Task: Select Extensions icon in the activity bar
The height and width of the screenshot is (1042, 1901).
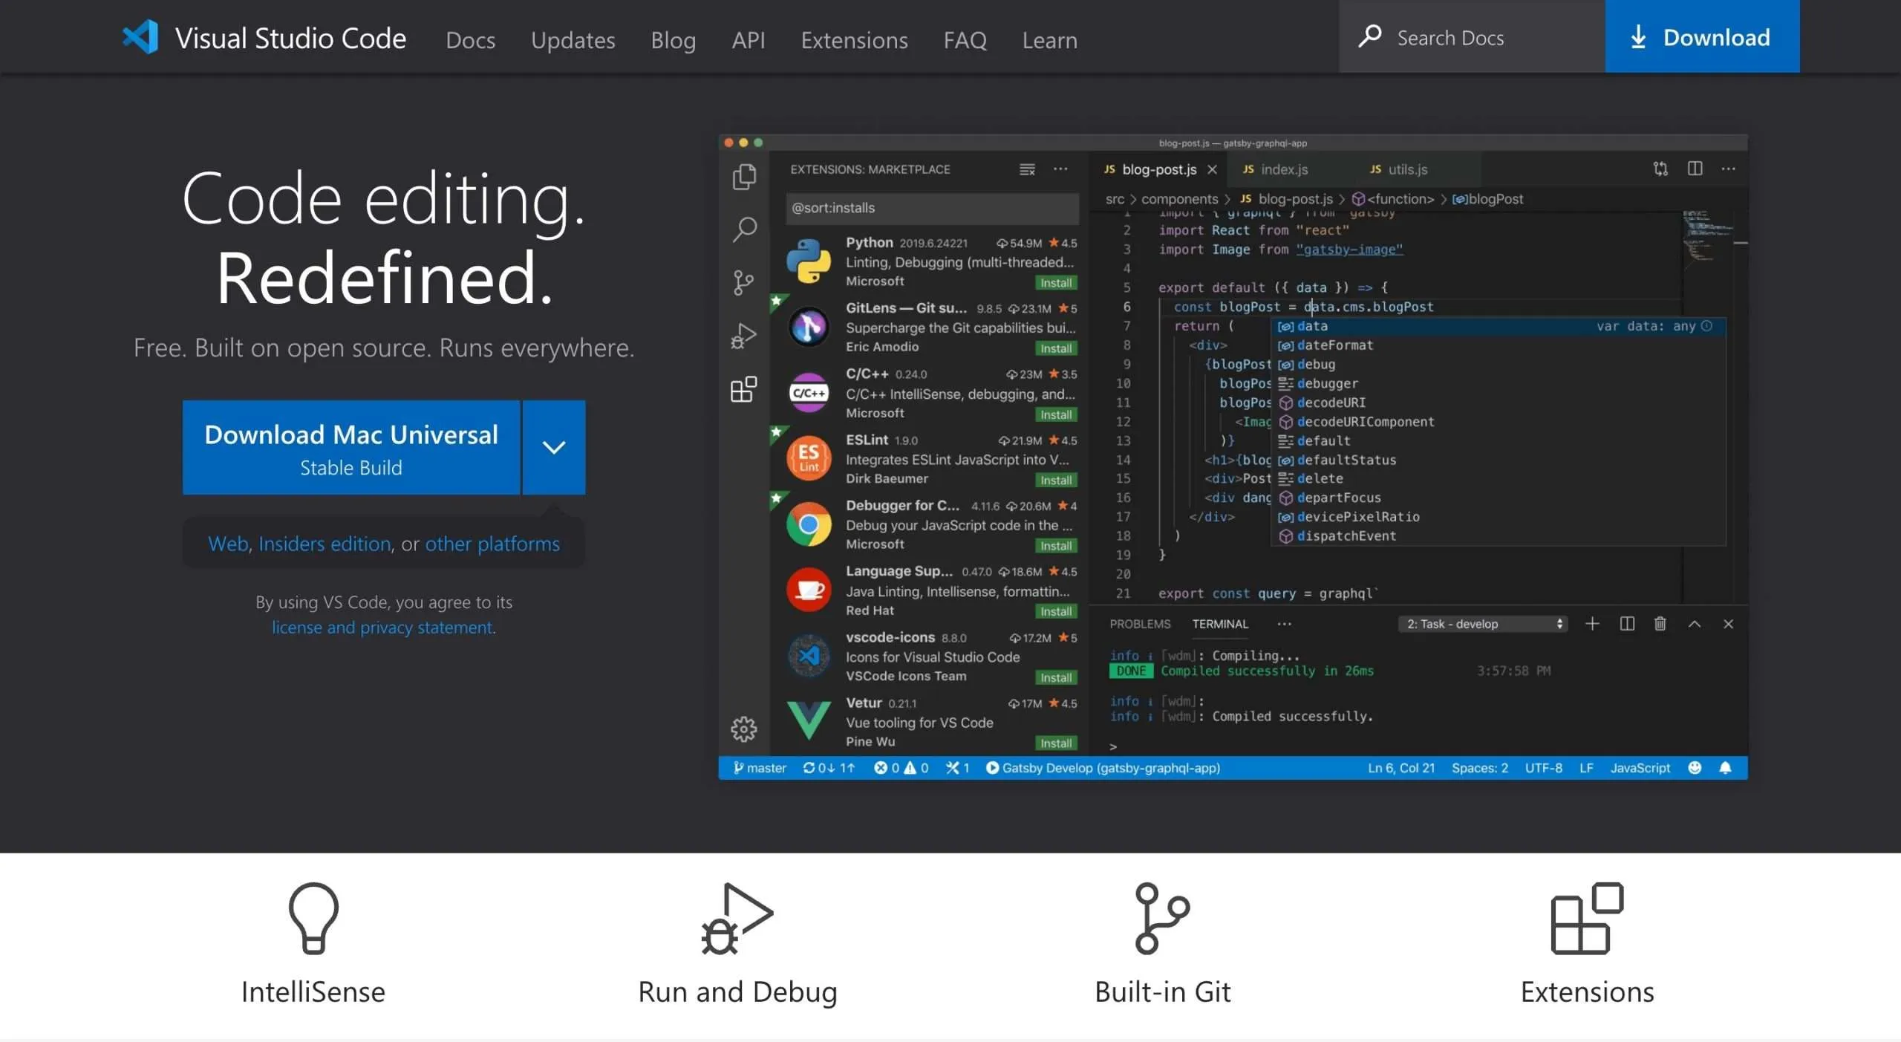Action: 743,389
